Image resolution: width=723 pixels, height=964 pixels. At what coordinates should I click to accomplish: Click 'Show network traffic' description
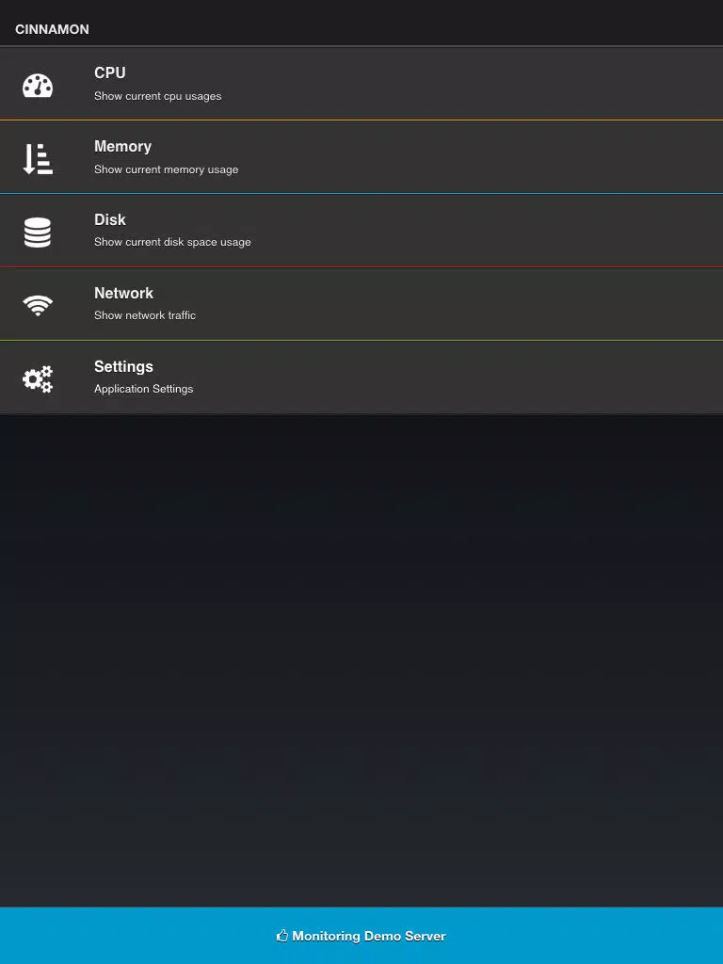(x=145, y=315)
